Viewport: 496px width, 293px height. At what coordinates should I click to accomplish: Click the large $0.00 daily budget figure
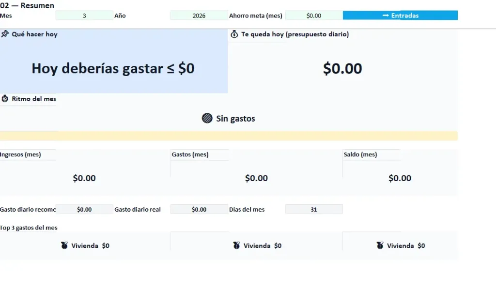point(342,68)
